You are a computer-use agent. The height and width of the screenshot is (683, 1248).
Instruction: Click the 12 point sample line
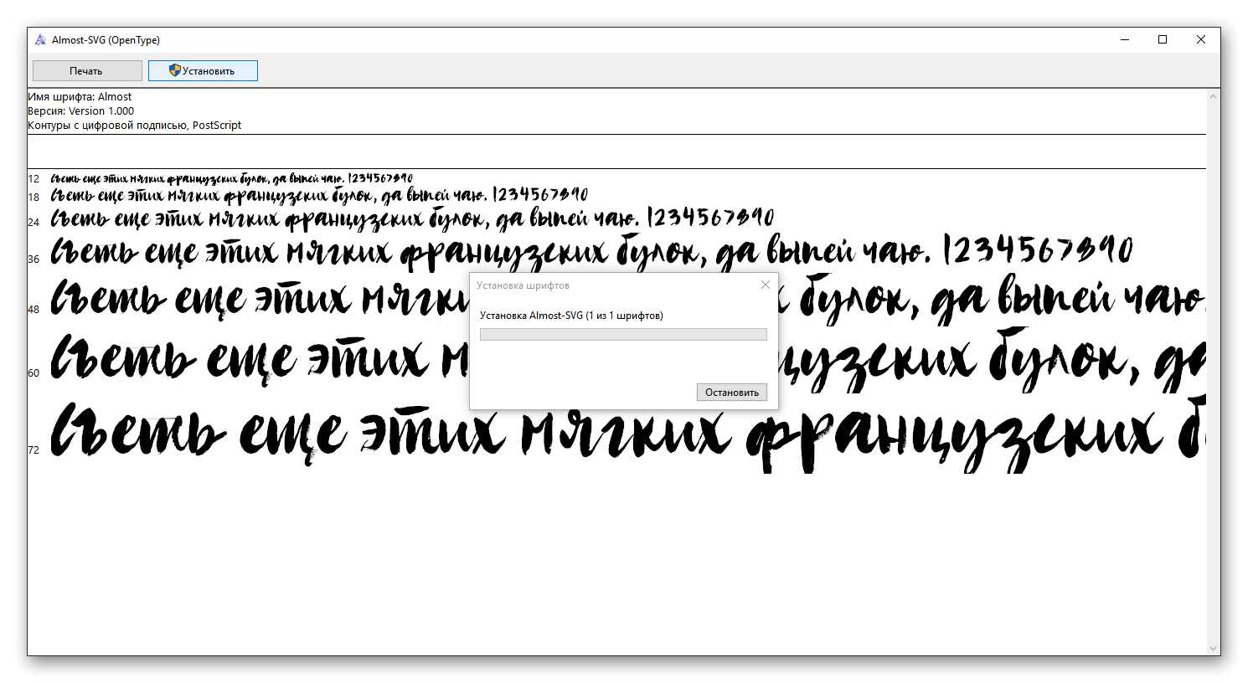232,178
